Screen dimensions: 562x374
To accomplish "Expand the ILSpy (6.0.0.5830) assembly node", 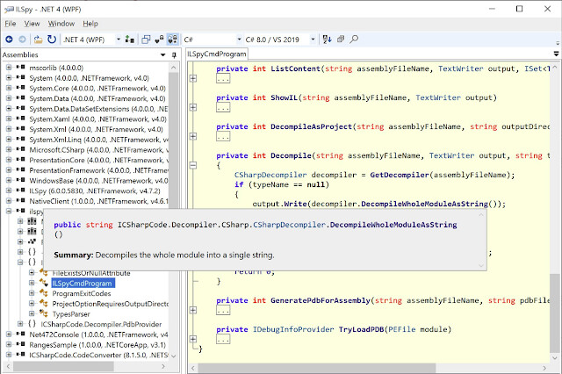I will click(x=9, y=191).
